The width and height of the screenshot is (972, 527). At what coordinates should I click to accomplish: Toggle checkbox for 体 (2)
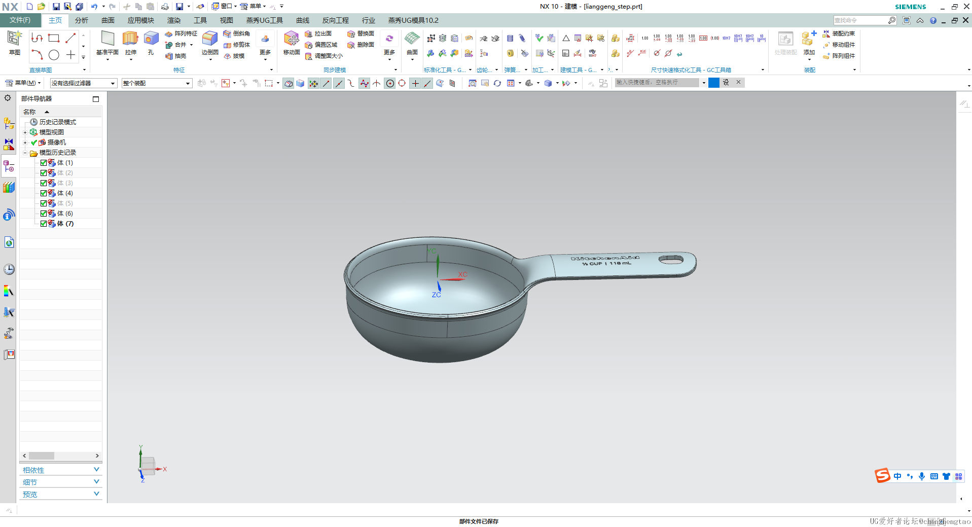coord(44,173)
